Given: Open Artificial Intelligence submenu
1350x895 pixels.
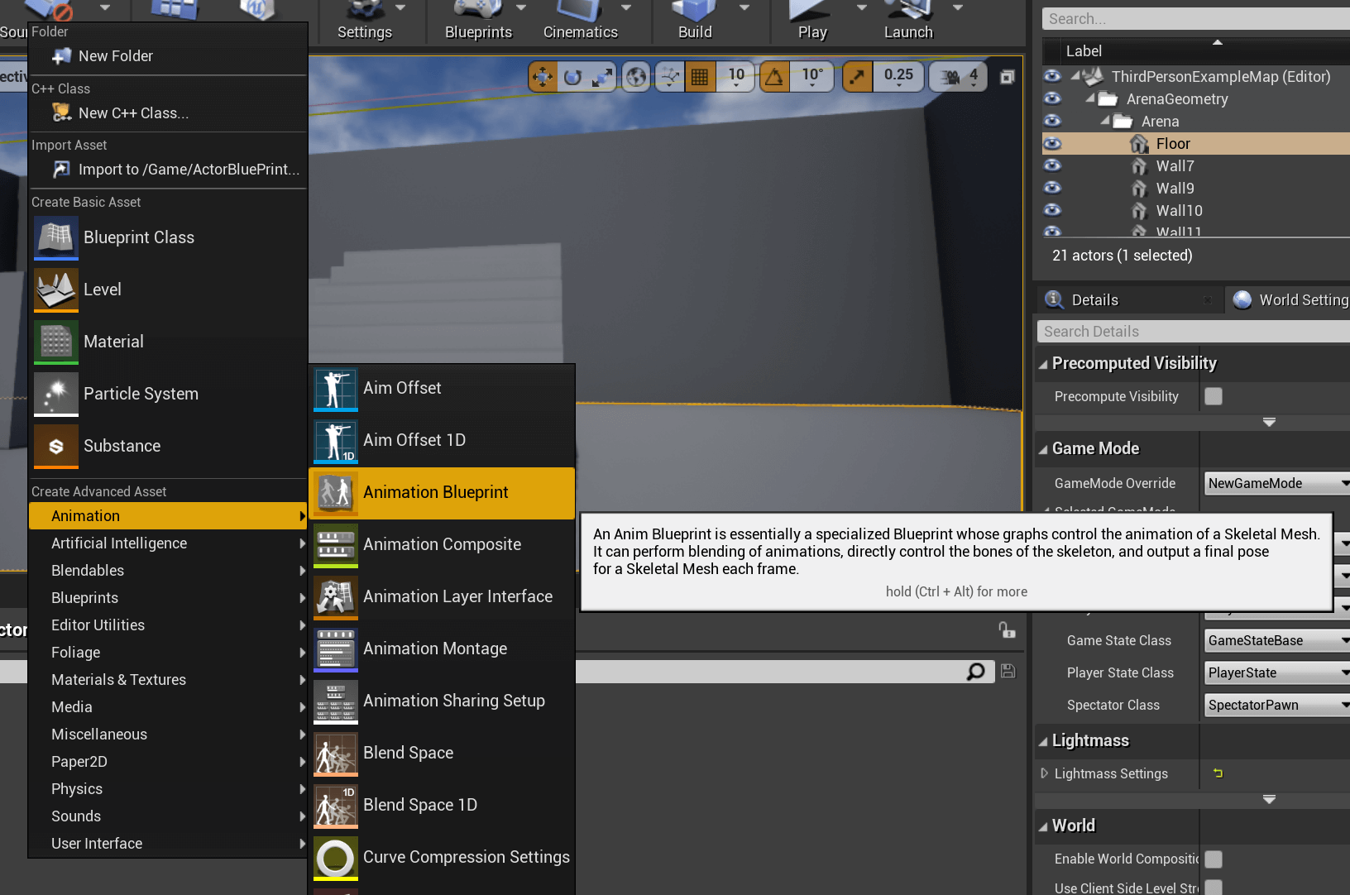Looking at the screenshot, I should pos(168,543).
